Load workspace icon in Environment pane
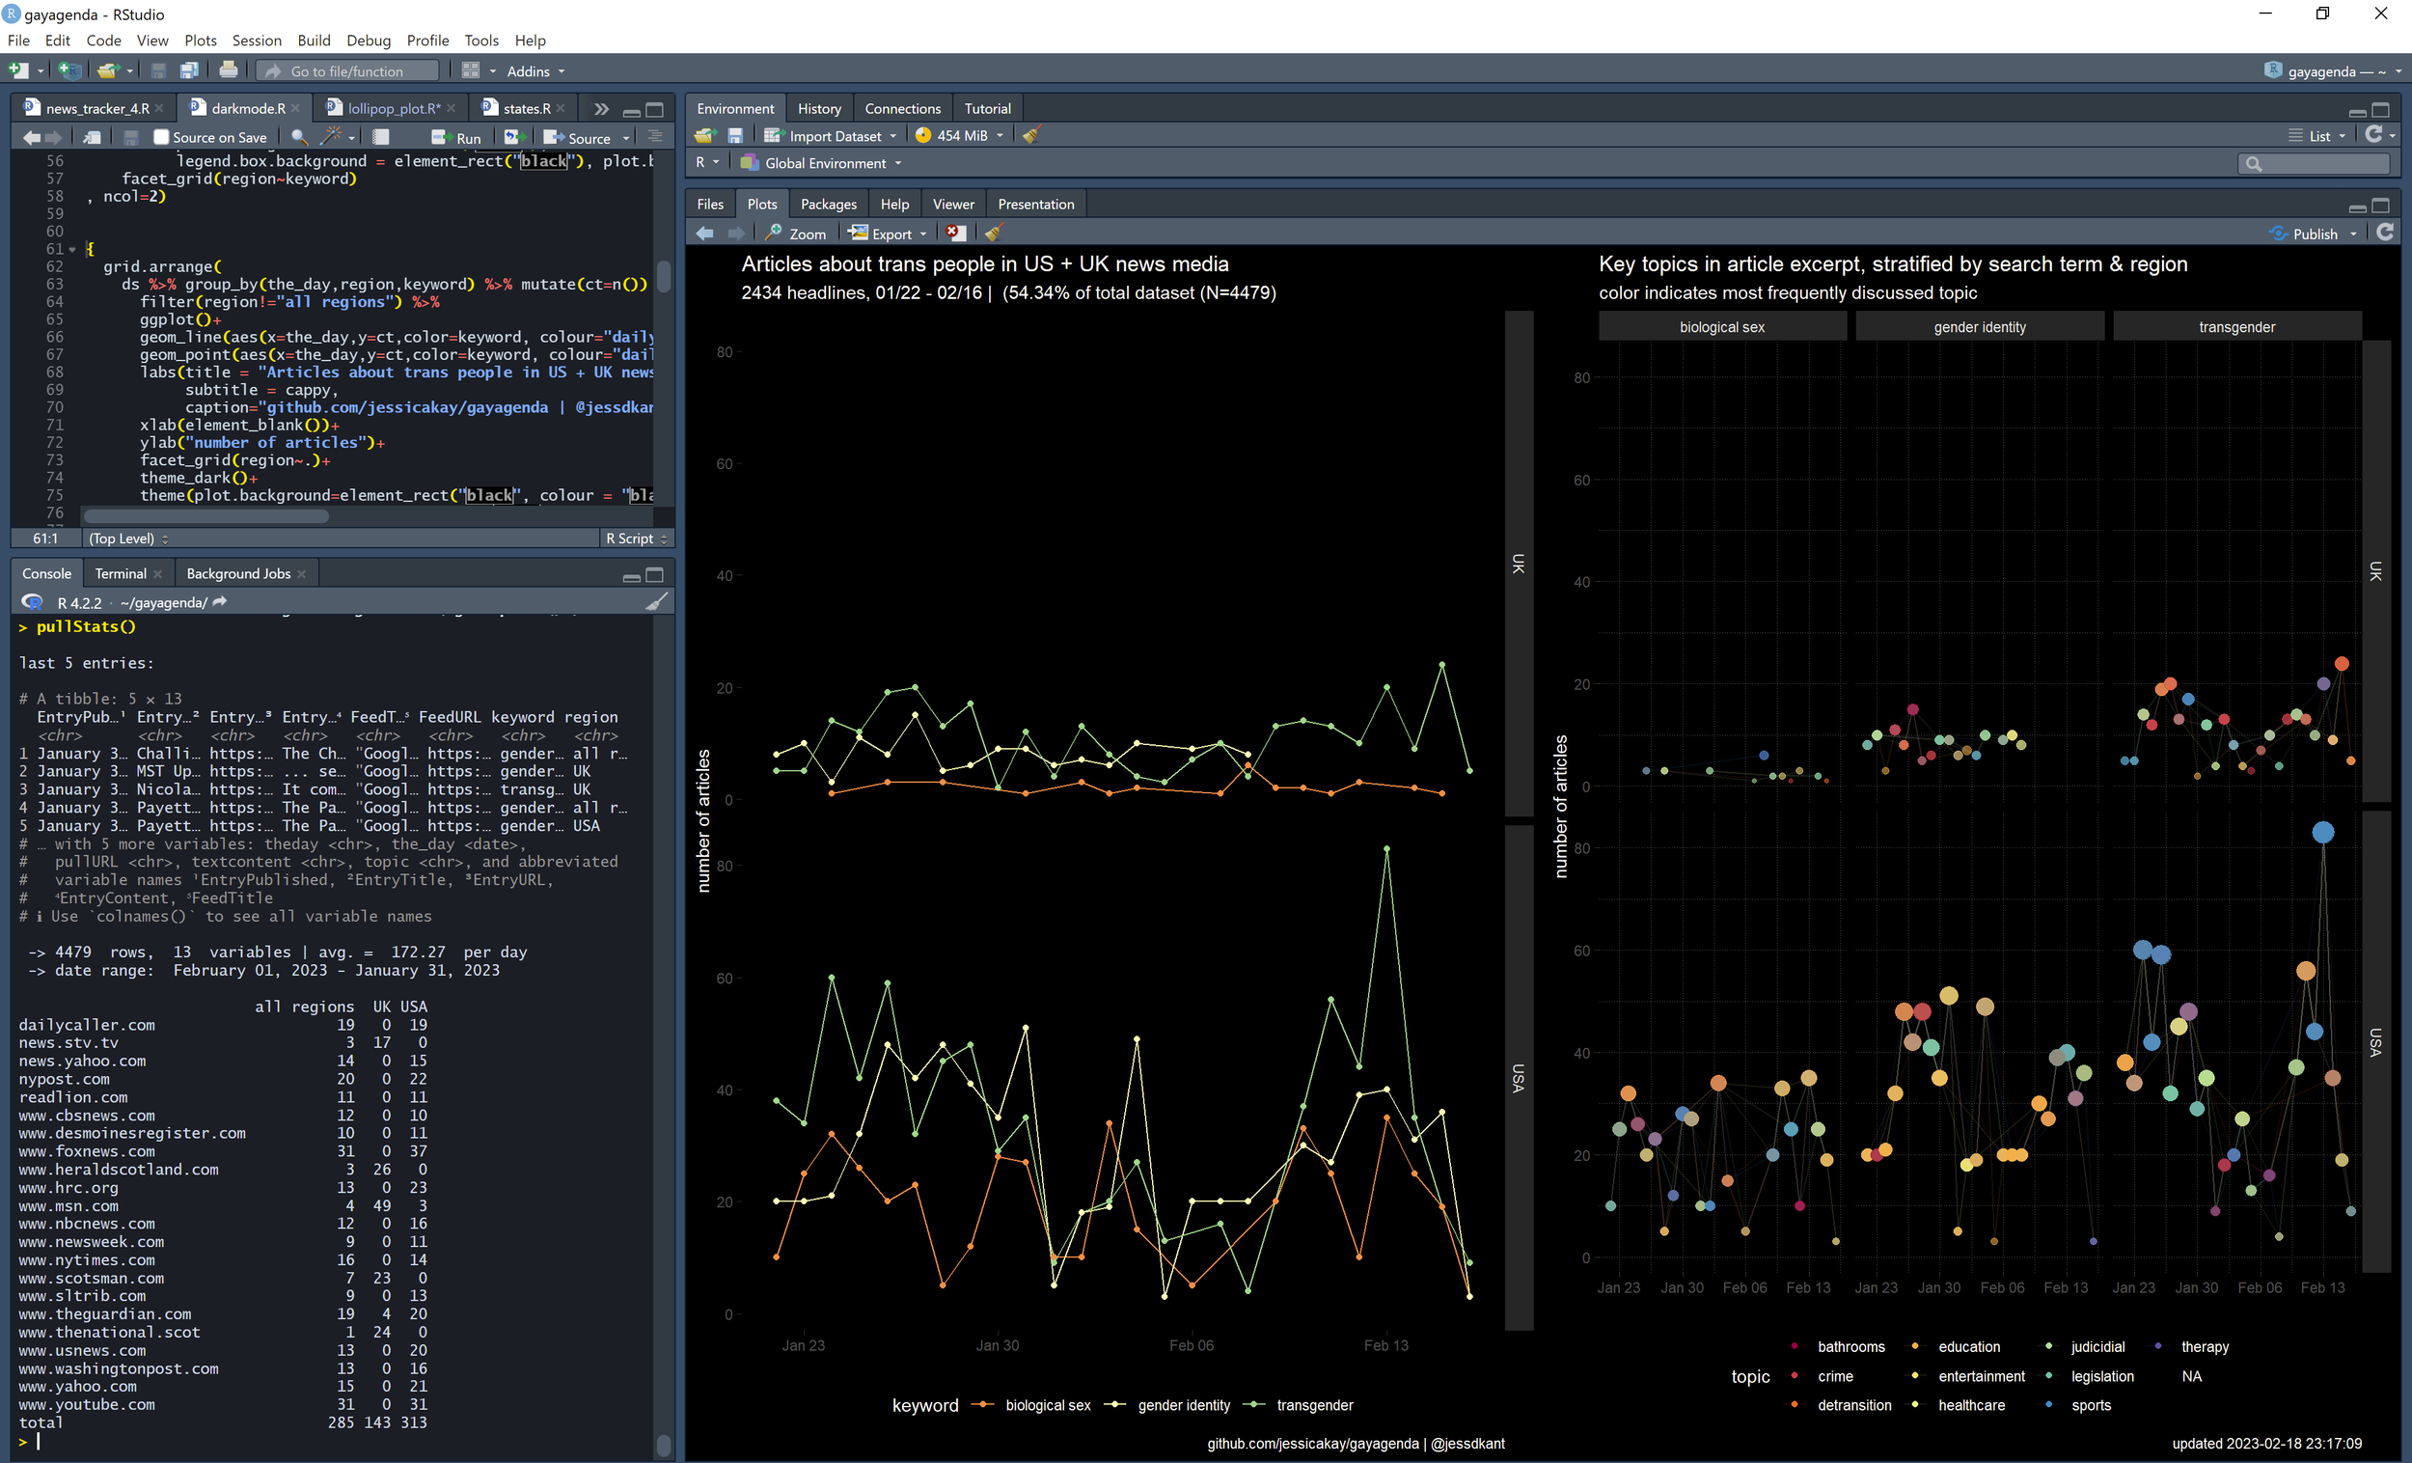The image size is (2412, 1463). [705, 135]
